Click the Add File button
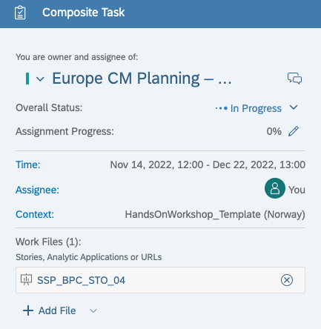This screenshot has height=329, width=321. pyautogui.click(x=50, y=310)
